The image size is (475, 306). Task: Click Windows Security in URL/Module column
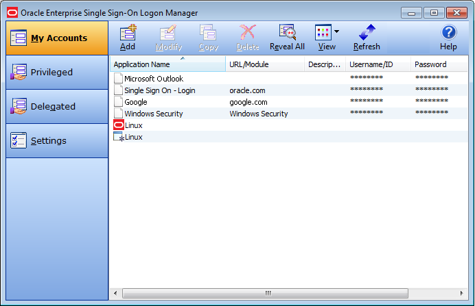(x=258, y=114)
